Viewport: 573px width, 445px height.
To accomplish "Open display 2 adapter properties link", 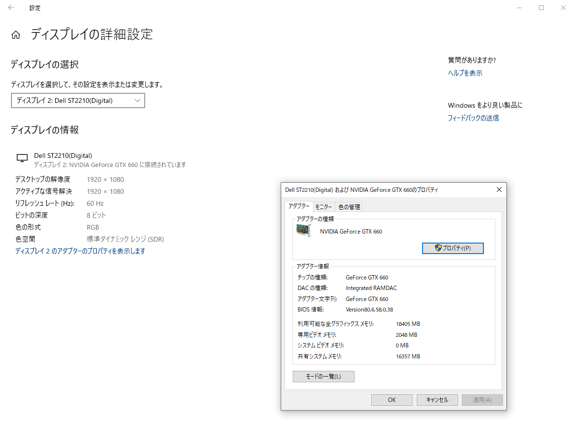I will coord(80,251).
